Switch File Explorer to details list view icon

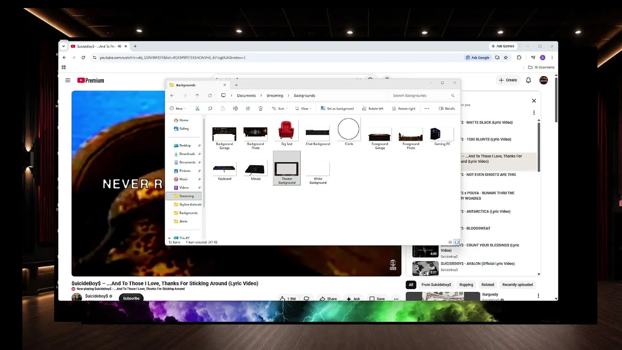coord(450,242)
